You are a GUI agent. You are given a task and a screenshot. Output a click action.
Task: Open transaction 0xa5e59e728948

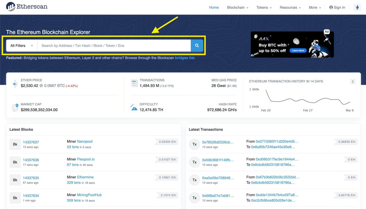[218, 178]
